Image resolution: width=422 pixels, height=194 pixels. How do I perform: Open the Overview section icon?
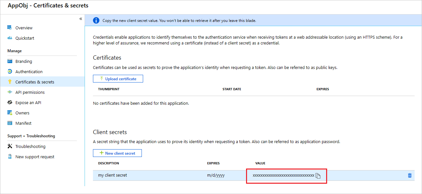tap(10, 28)
